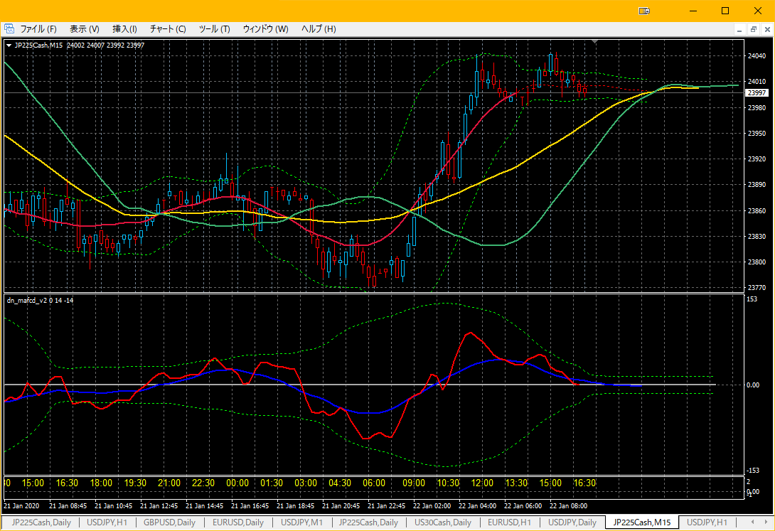Screen dimensions: 775x531
Task: Click the chart shift triangle marker on the top edge
Action: coord(594,42)
